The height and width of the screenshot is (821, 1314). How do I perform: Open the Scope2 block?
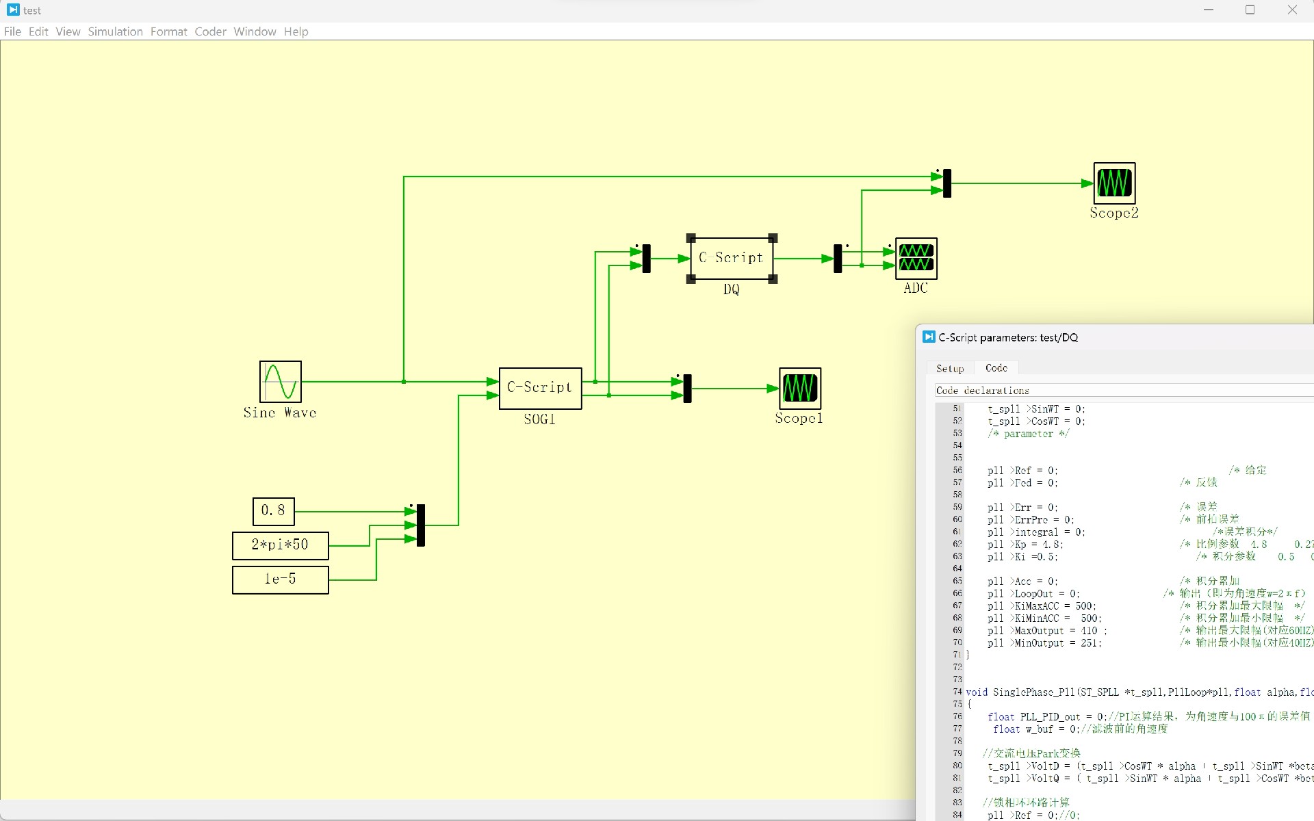pyautogui.click(x=1114, y=183)
